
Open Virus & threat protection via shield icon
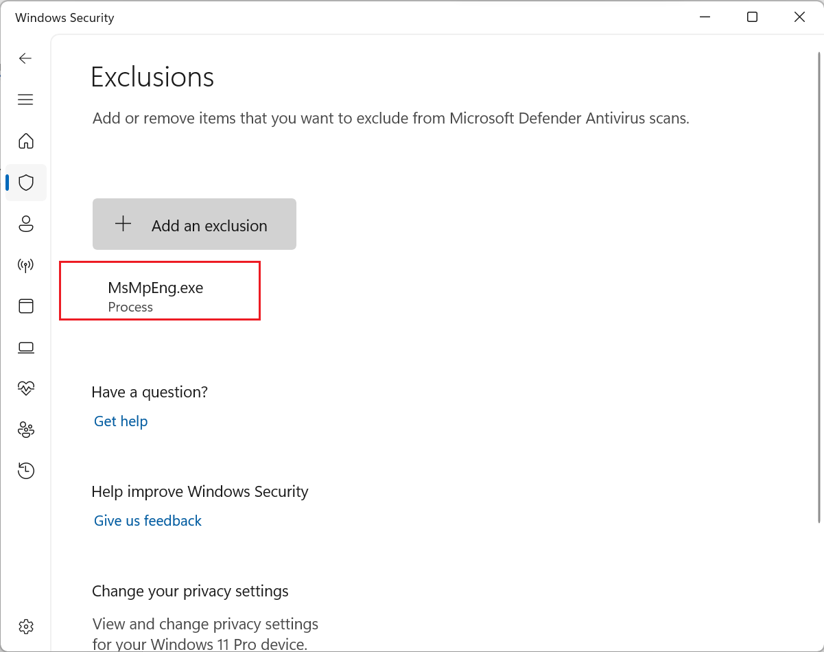coord(25,183)
